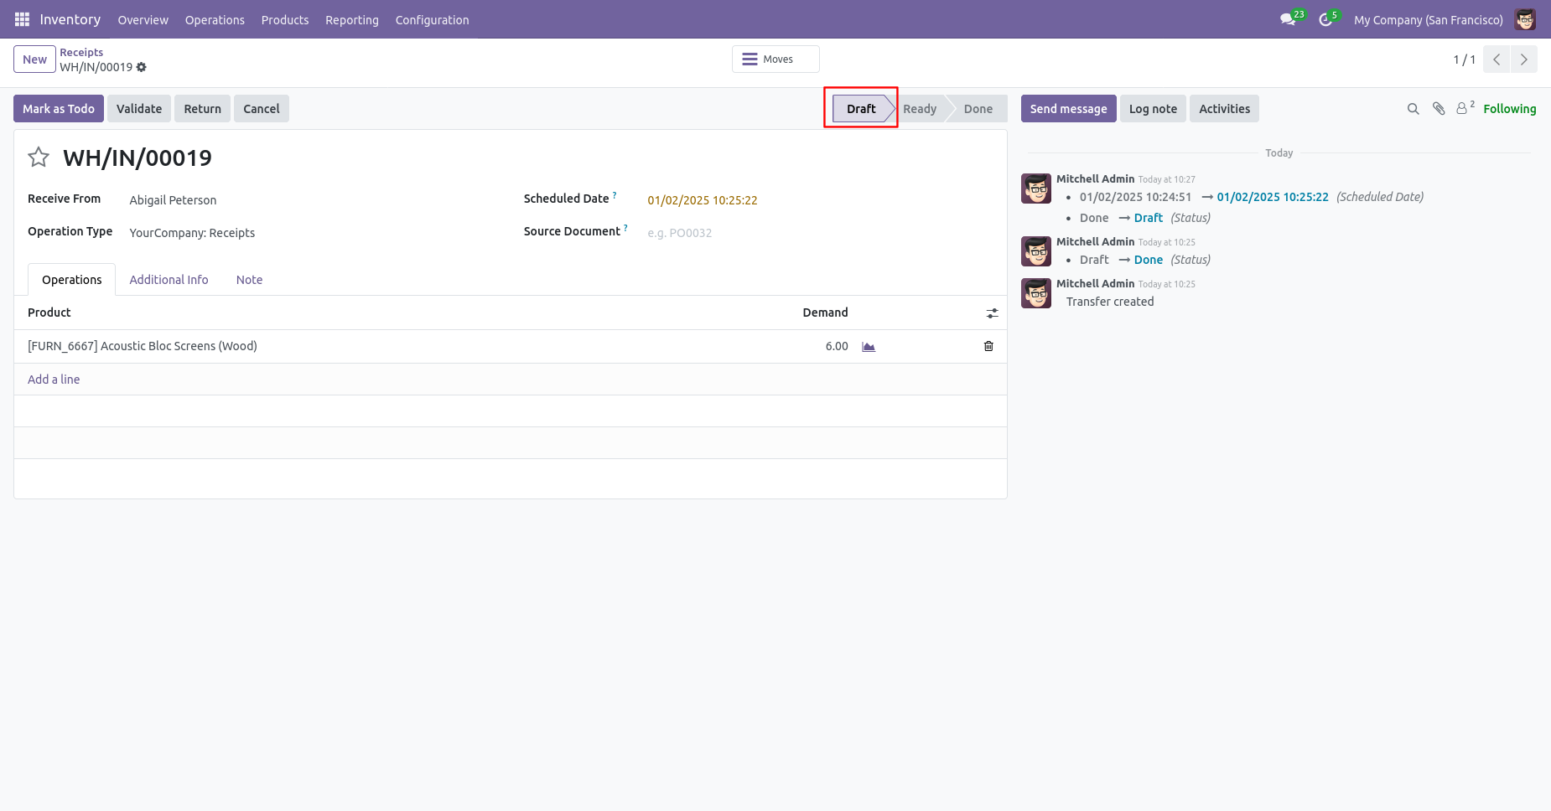Viewport: 1551px width, 811px height.
Task: Click the Return button
Action: (203, 109)
